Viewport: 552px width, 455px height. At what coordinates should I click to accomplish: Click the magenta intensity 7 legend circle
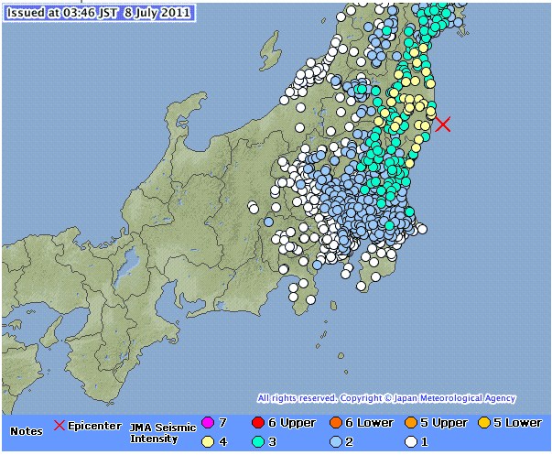(x=207, y=423)
